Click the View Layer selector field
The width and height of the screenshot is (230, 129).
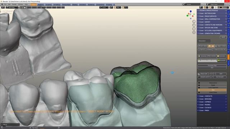pos(216,4)
